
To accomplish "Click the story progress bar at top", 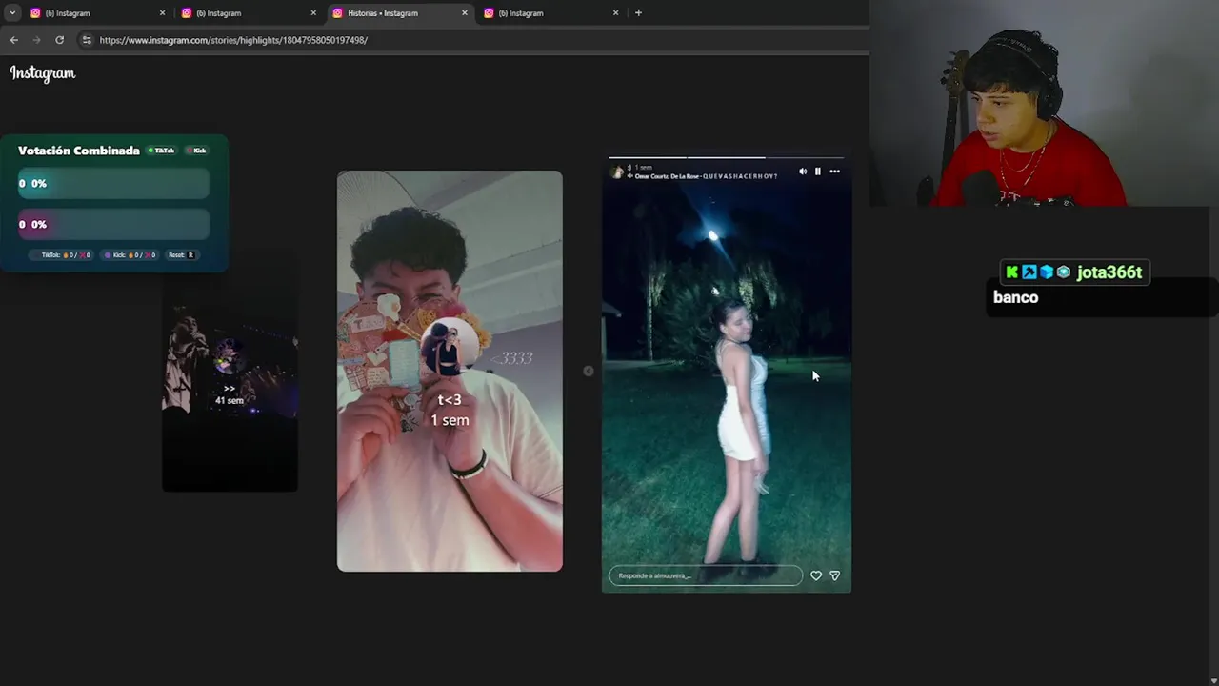I will point(726,157).
